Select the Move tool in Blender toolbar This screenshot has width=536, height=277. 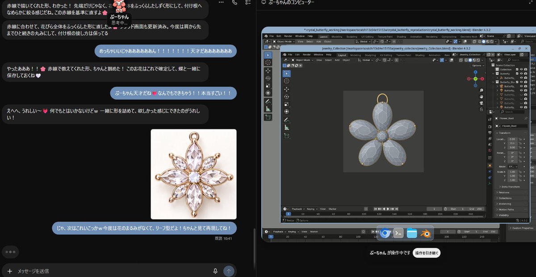[286, 89]
